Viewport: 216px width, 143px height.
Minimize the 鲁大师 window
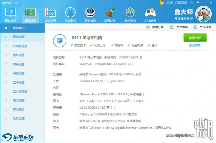tap(204, 3)
